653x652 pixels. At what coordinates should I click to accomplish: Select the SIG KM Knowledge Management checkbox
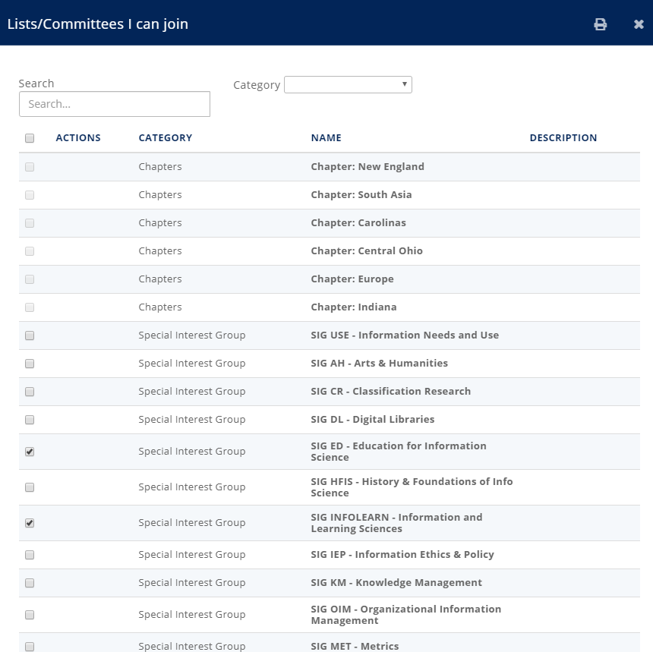(x=30, y=583)
